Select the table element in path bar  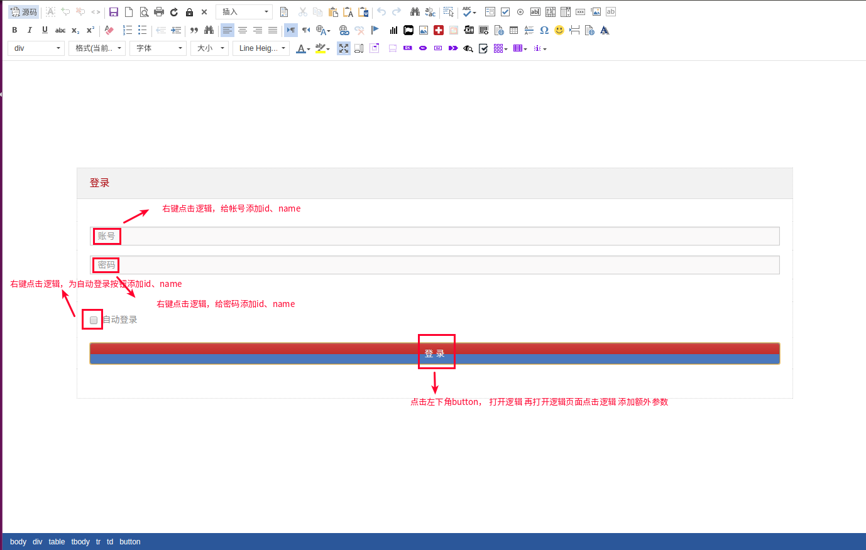(x=57, y=542)
